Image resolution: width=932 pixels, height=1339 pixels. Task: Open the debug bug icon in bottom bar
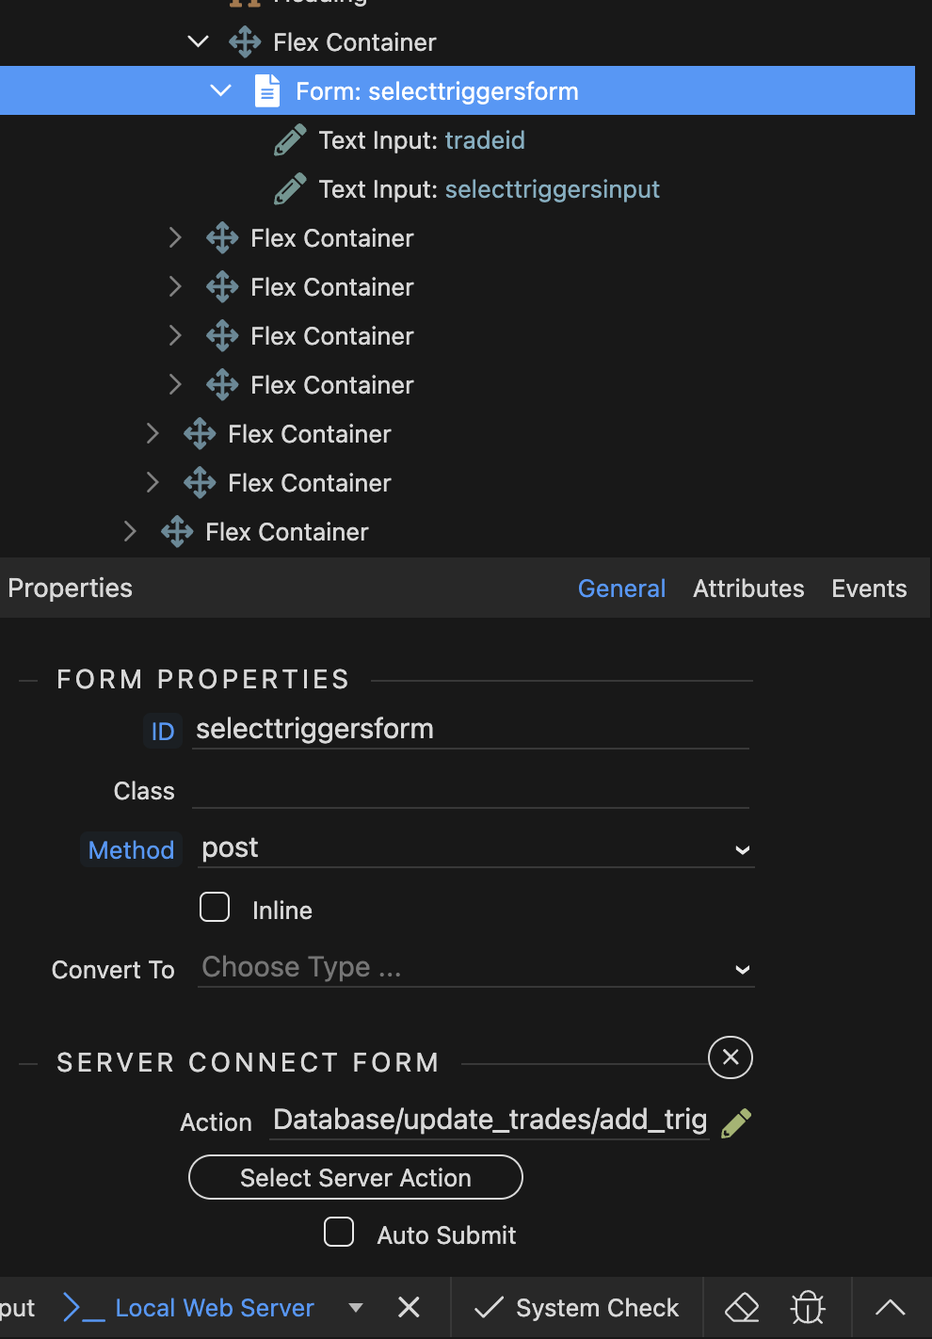(808, 1308)
